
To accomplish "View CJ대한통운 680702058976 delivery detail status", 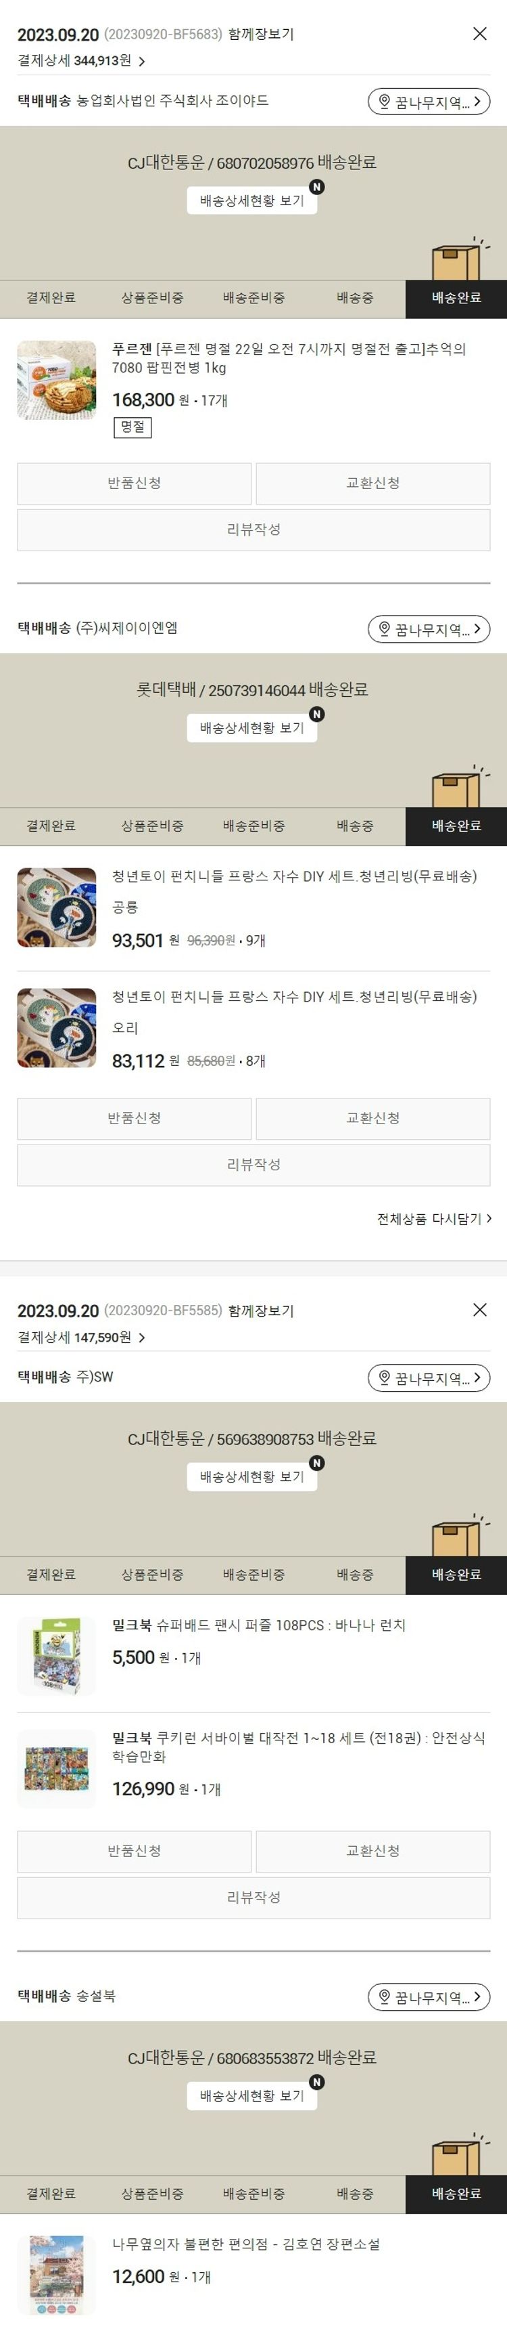I will pos(251,200).
